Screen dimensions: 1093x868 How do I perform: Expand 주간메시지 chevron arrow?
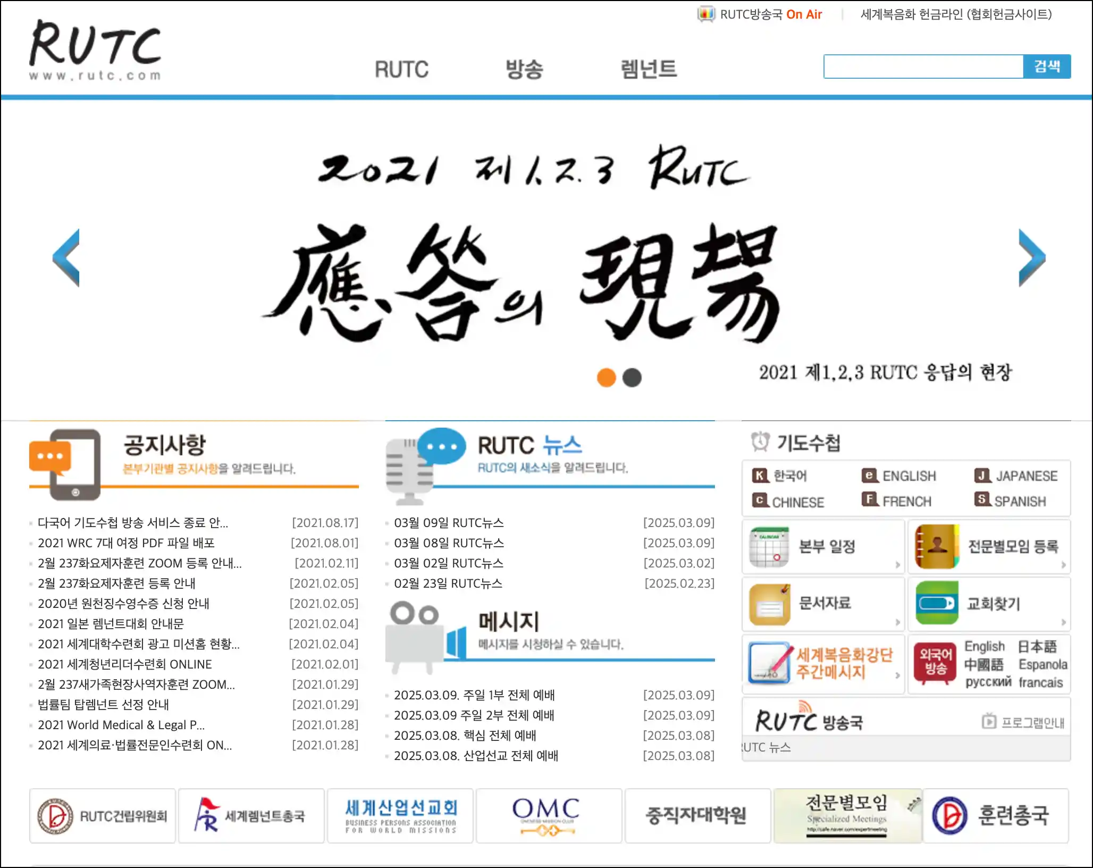897,675
